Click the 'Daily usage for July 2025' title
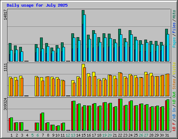 37,5
